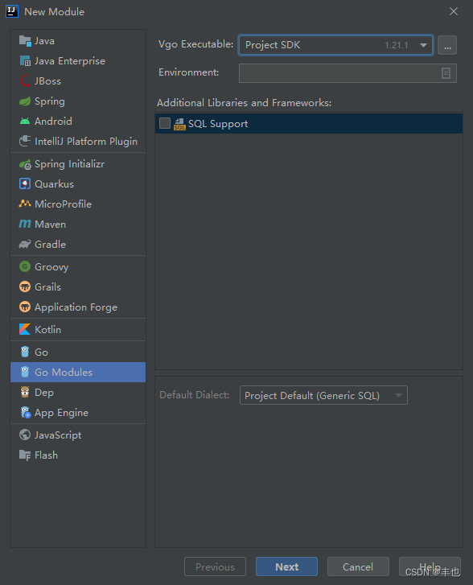
Task: Expand the Vgo Executable SDK dropdown
Action: pyautogui.click(x=335, y=45)
